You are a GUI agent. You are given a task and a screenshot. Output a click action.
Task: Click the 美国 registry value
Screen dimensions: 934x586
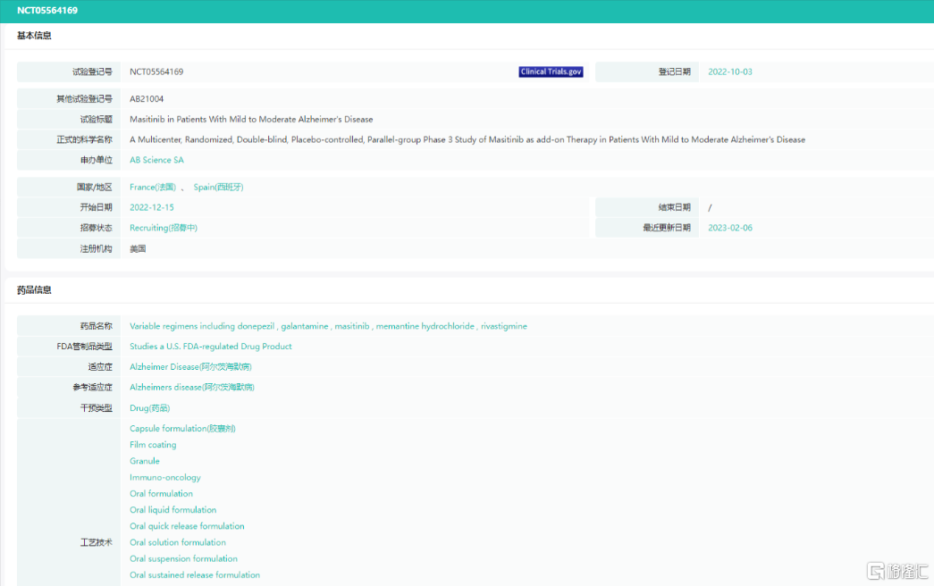pyautogui.click(x=138, y=249)
